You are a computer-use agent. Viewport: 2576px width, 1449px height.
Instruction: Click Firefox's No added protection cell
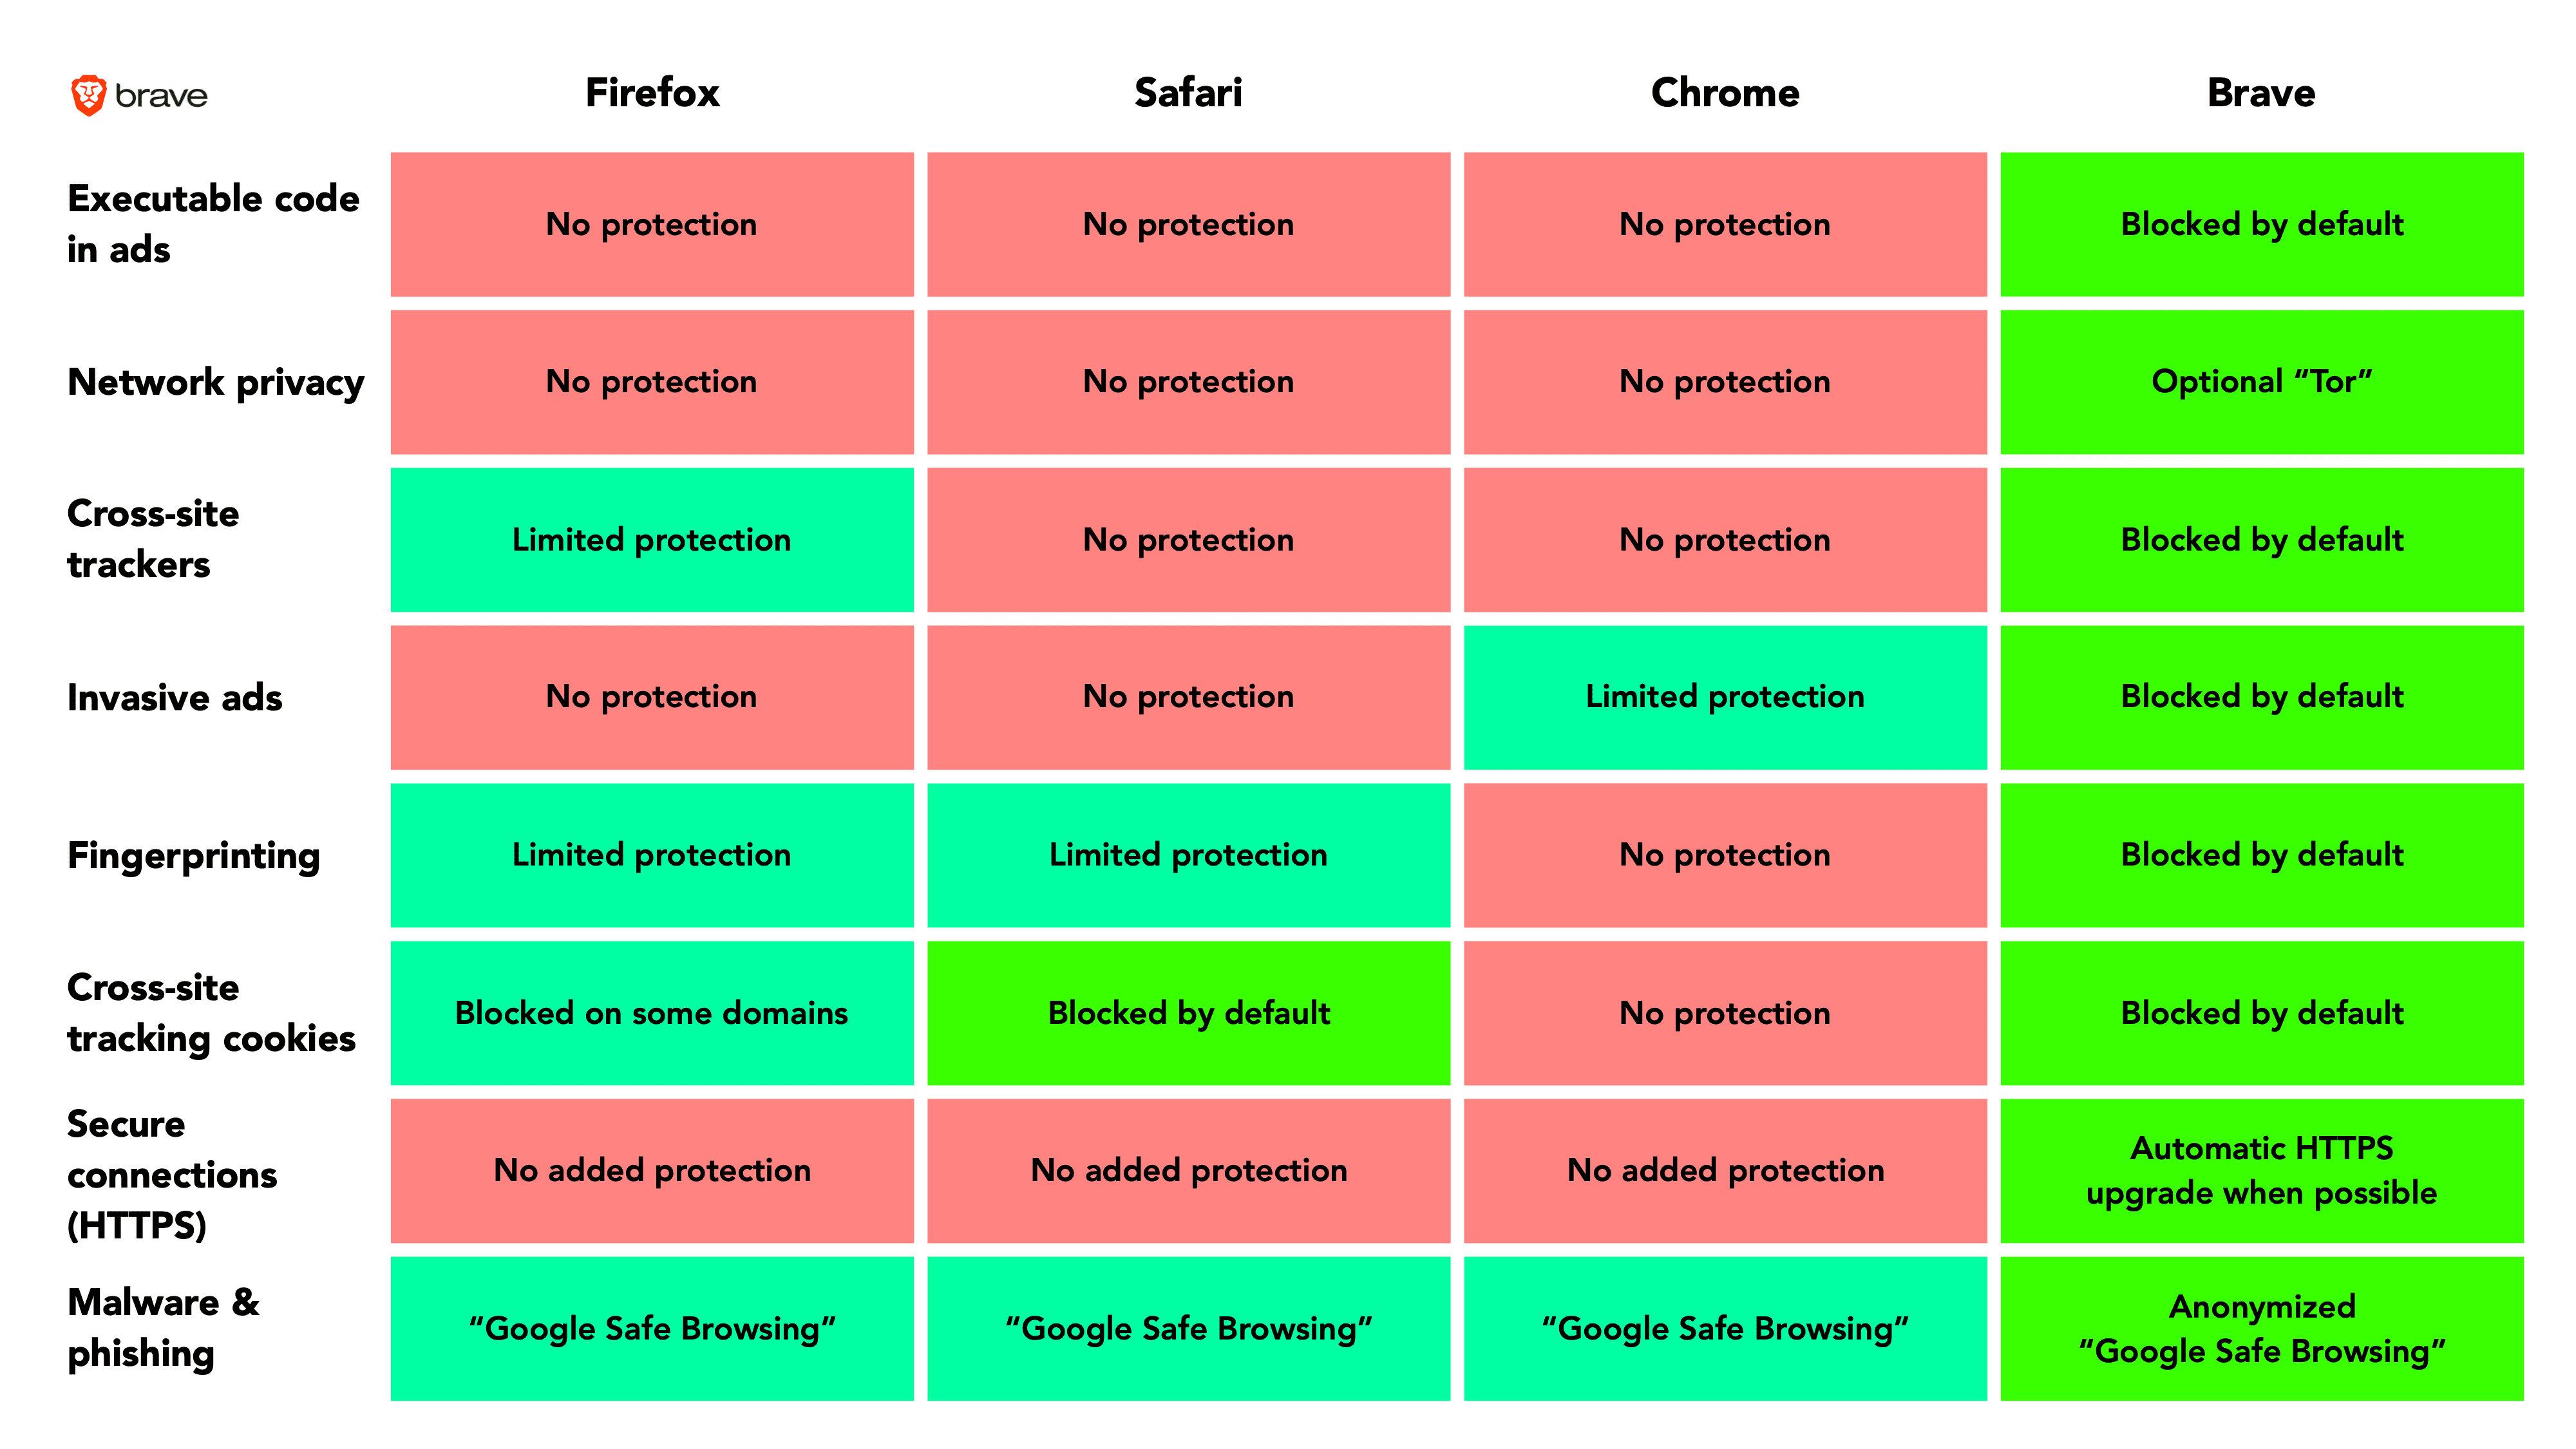click(x=652, y=1171)
